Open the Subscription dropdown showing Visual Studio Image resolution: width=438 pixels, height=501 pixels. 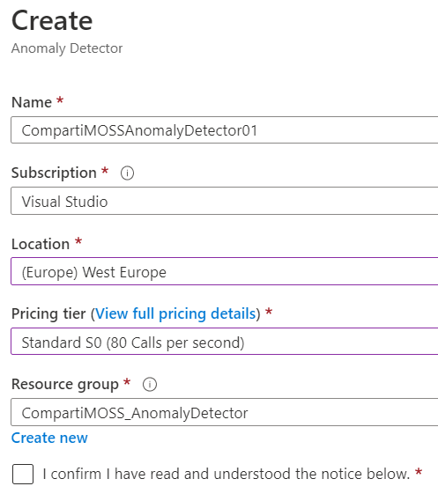tap(225, 201)
